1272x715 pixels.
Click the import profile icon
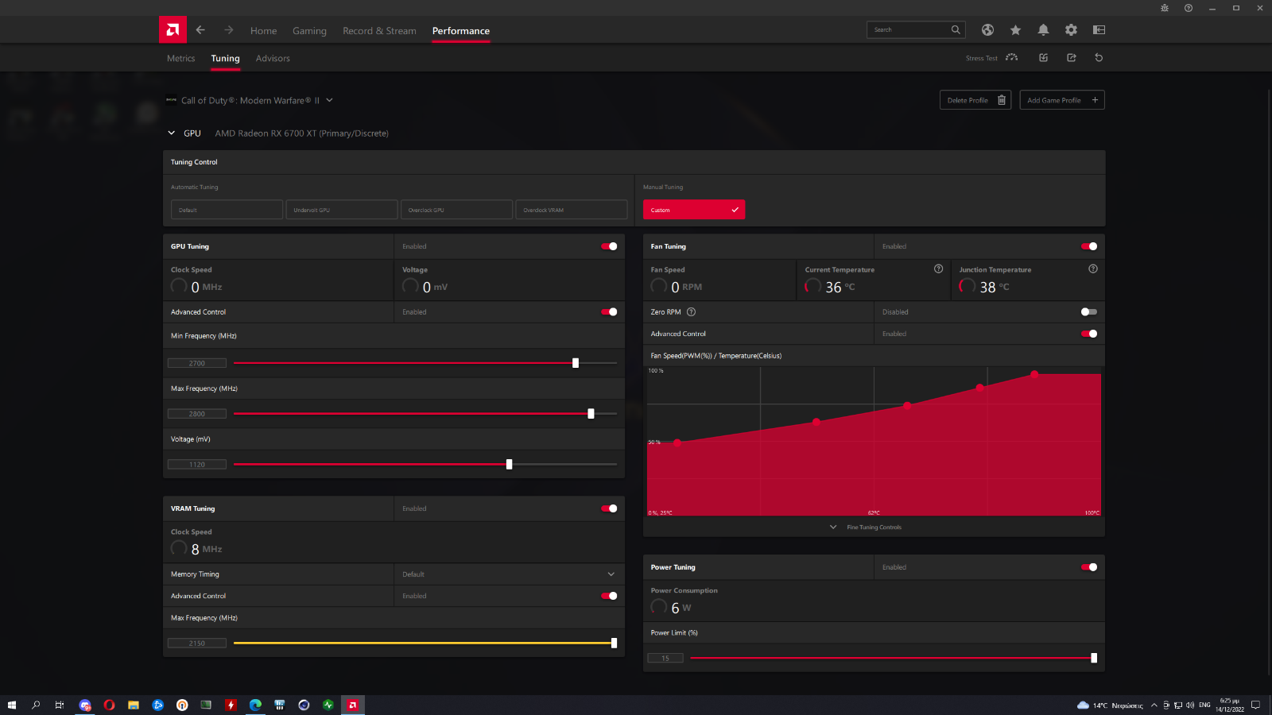tap(1043, 57)
